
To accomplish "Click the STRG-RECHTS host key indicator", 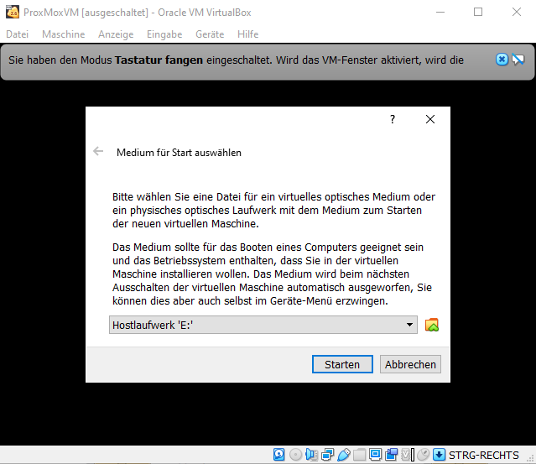I will [x=483, y=455].
